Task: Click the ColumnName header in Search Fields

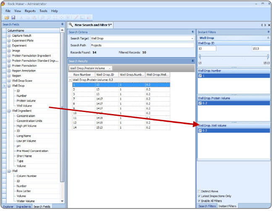Action: coord(33,31)
